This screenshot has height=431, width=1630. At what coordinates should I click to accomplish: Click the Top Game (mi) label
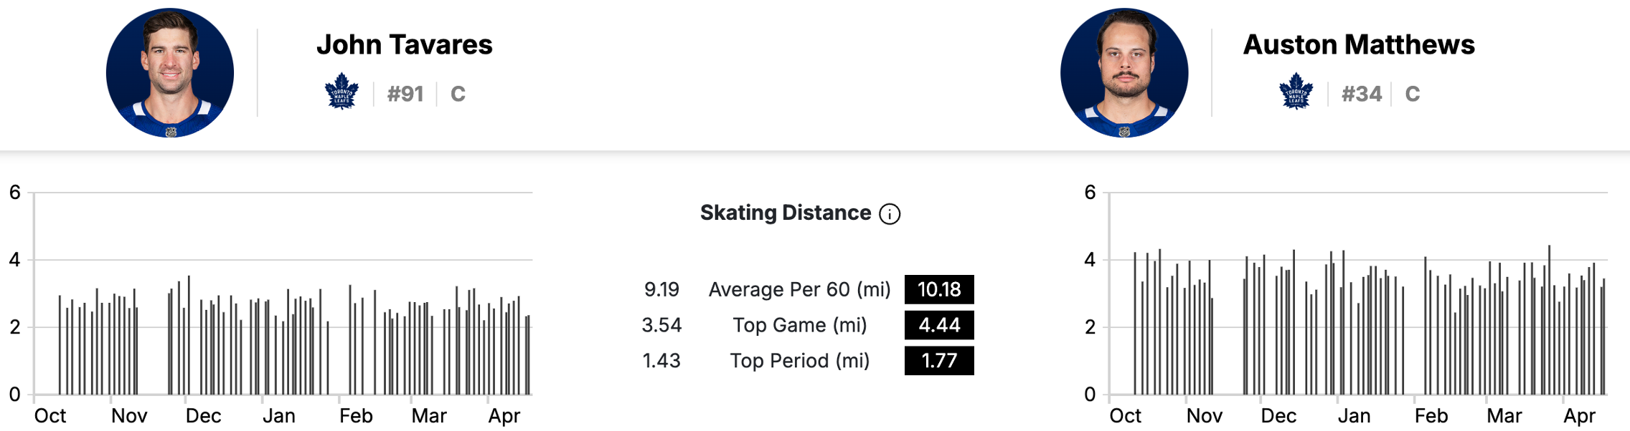pos(799,325)
